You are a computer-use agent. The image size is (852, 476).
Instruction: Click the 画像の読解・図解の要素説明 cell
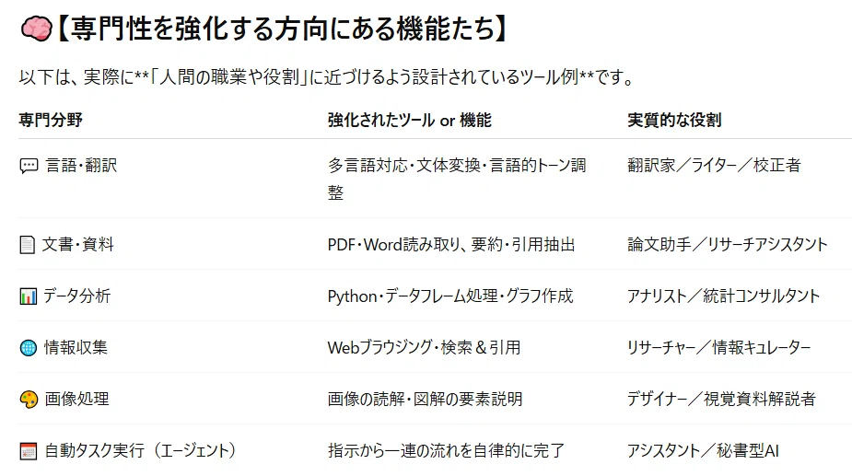pos(425,400)
